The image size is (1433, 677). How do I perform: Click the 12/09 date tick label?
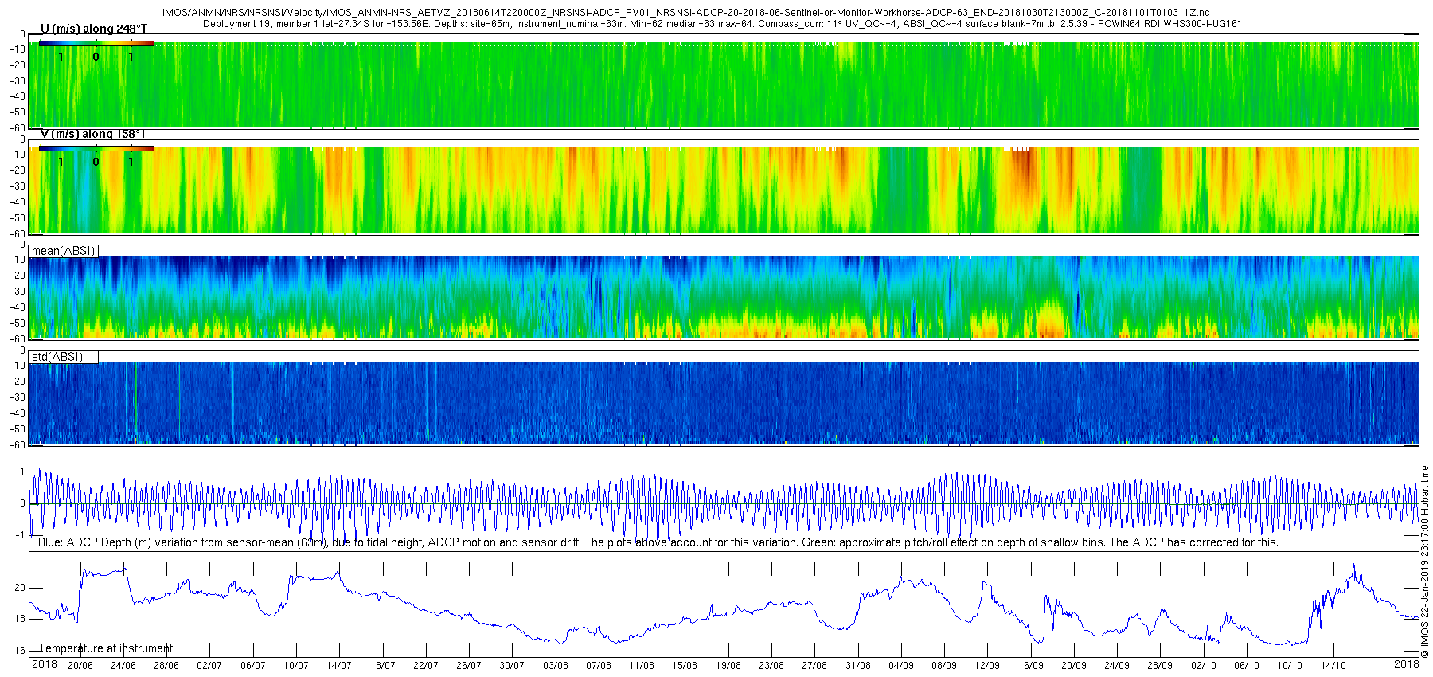point(987,666)
